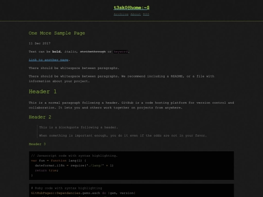Click the '# Ruby code with syntax highlighting' comment
263x197 pixels.
66,188
